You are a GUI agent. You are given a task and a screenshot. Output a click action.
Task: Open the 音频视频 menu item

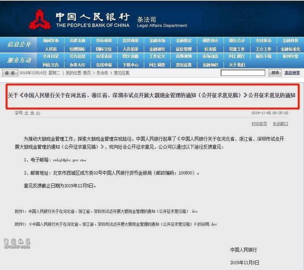tap(184, 56)
